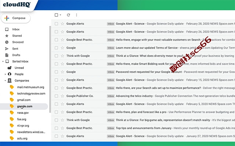Click the Refresh icon
Image resolution: width=235 pixels, height=146 pixels.
pos(69,15)
